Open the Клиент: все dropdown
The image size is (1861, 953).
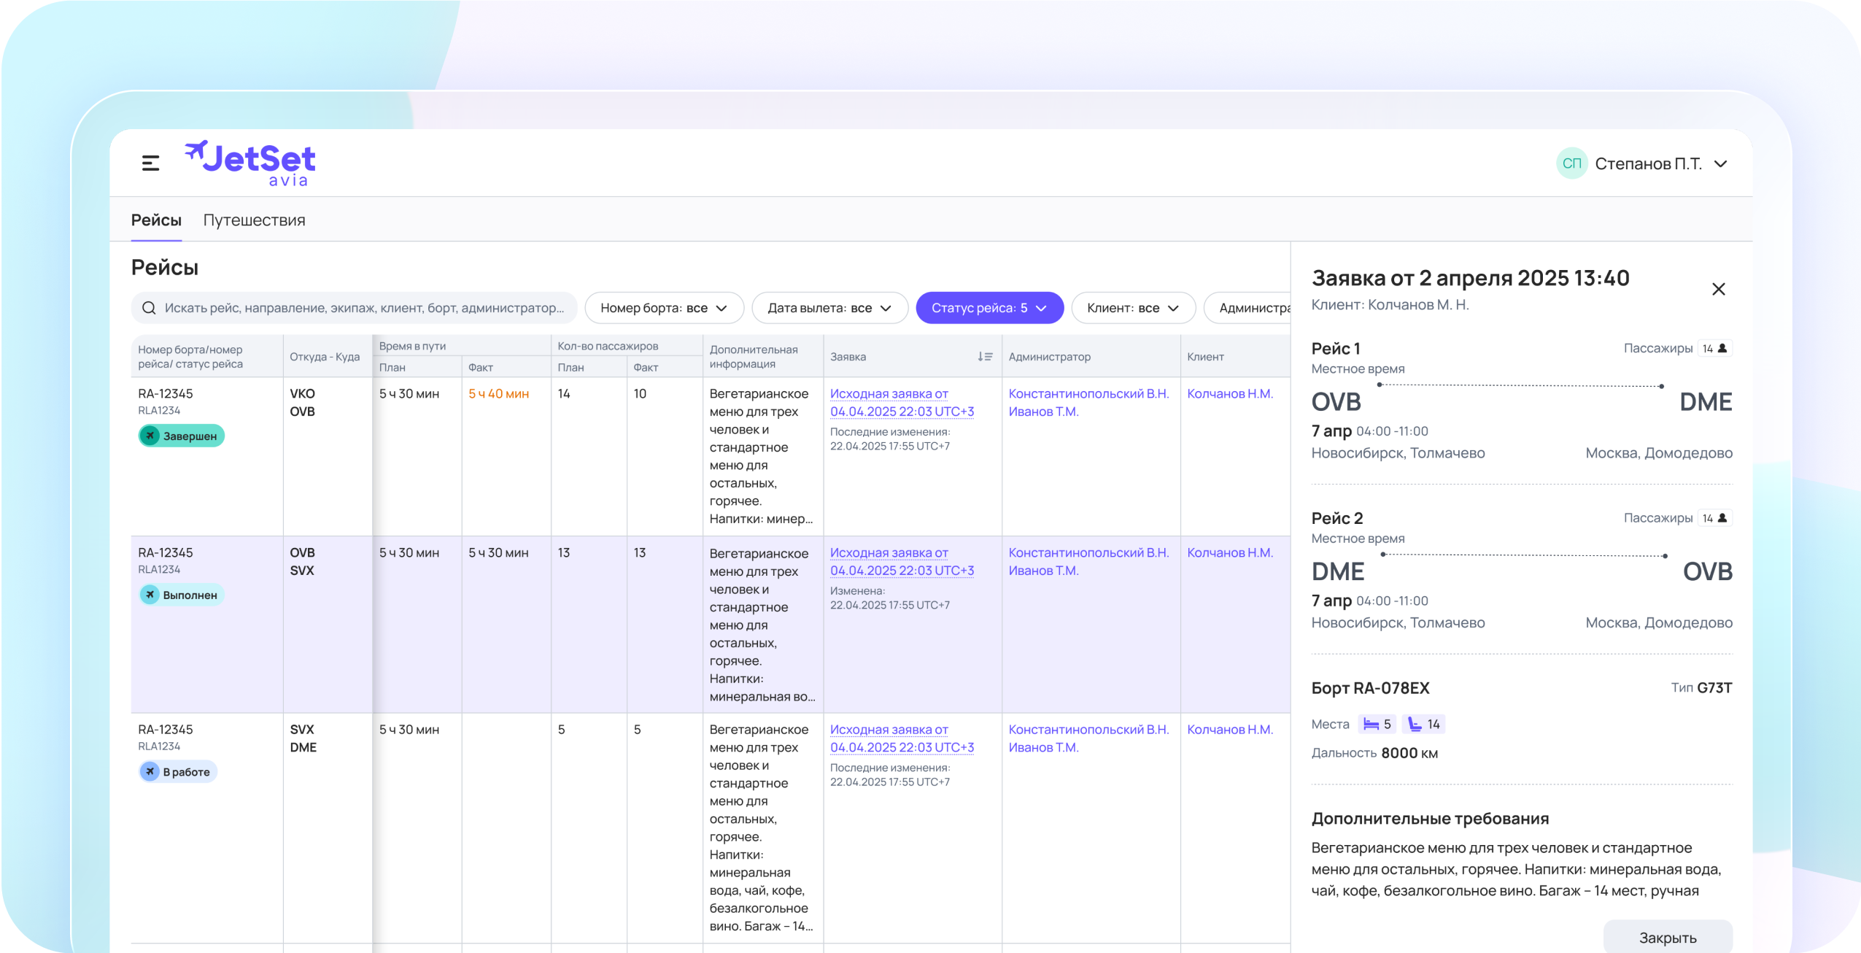(x=1133, y=308)
